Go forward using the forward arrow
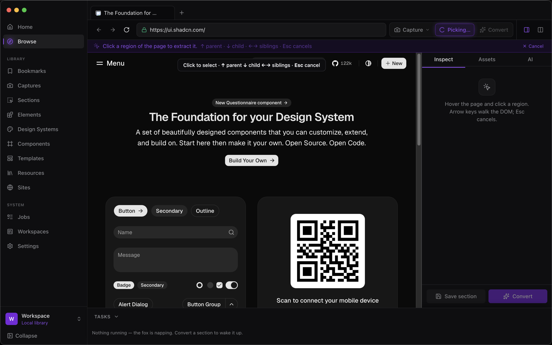The image size is (552, 345). coord(113,30)
